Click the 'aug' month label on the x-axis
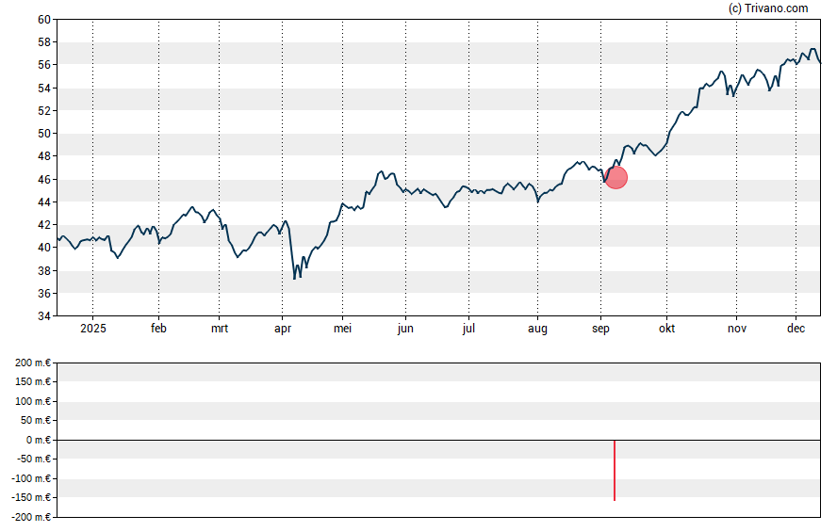This screenshot has height=532, width=837. (x=537, y=329)
